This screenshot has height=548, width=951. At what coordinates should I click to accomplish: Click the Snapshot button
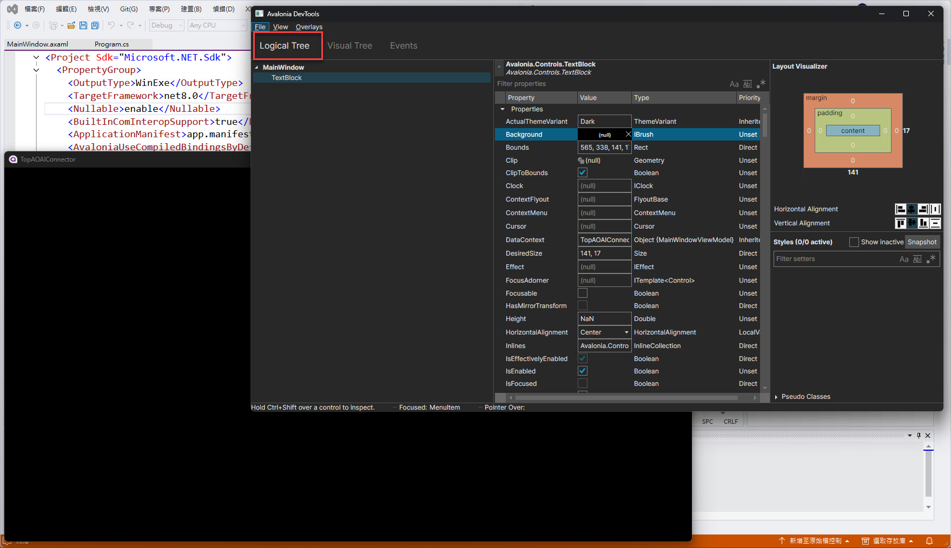point(922,242)
